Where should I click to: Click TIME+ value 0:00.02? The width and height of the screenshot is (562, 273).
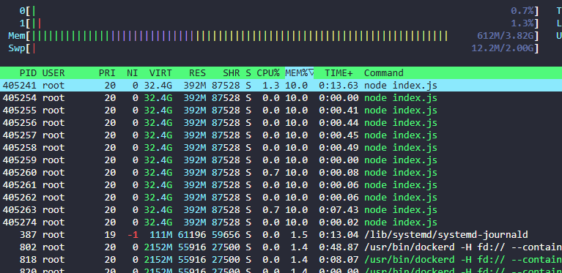339,222
